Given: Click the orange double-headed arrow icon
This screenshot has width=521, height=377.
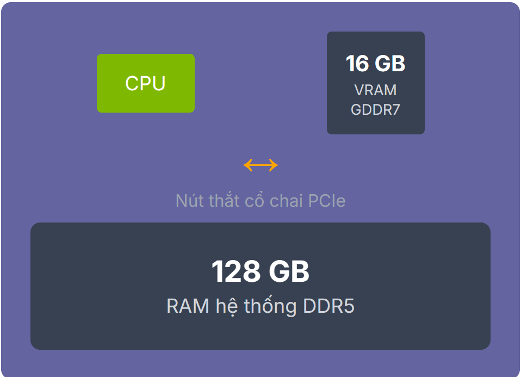Looking at the screenshot, I should click(260, 165).
